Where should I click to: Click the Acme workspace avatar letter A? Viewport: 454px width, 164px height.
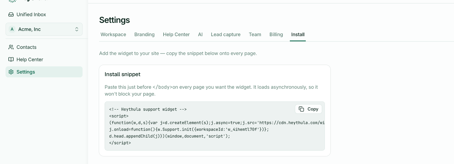tap(12, 29)
